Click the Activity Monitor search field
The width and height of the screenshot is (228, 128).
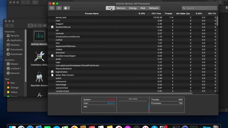[199, 8]
